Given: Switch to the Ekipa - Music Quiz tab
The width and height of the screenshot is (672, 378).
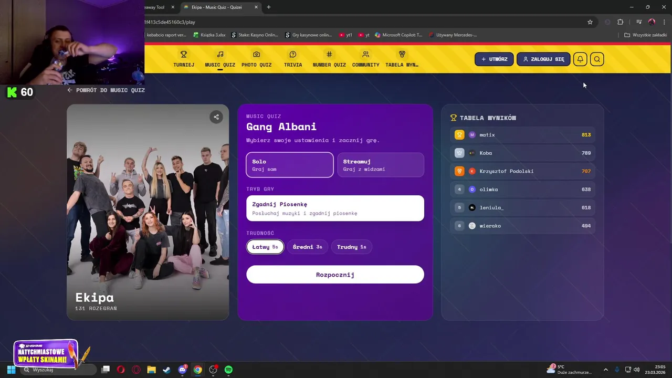Looking at the screenshot, I should pyautogui.click(x=220, y=7).
